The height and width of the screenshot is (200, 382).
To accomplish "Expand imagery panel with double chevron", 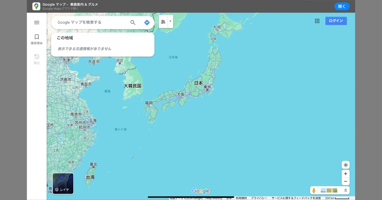I will tap(345, 190).
